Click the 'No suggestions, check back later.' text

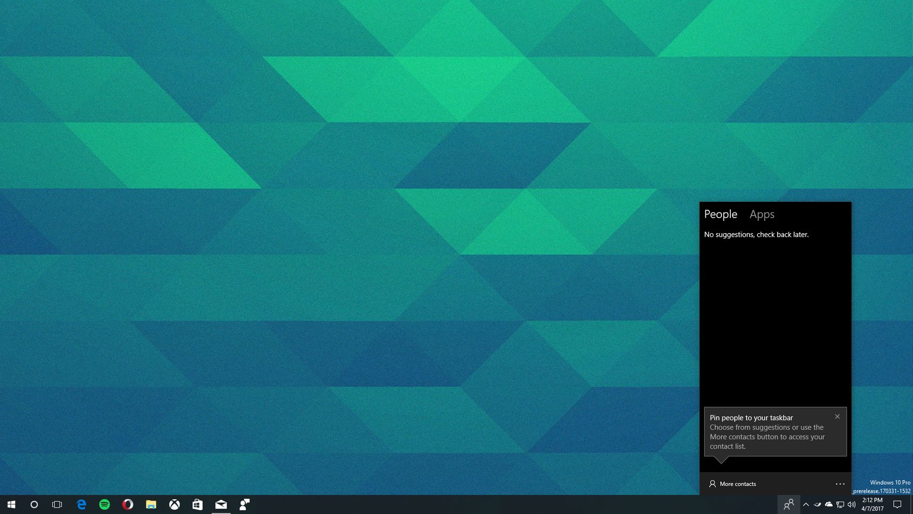click(x=756, y=235)
